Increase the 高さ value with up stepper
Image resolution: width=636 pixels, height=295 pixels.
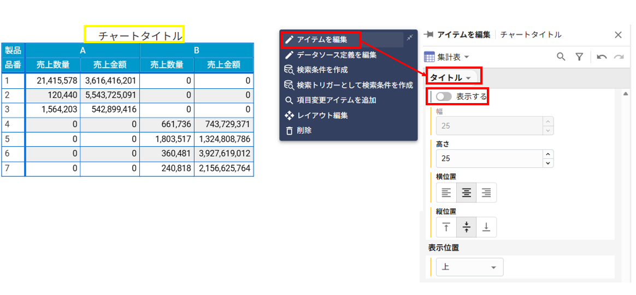click(548, 154)
